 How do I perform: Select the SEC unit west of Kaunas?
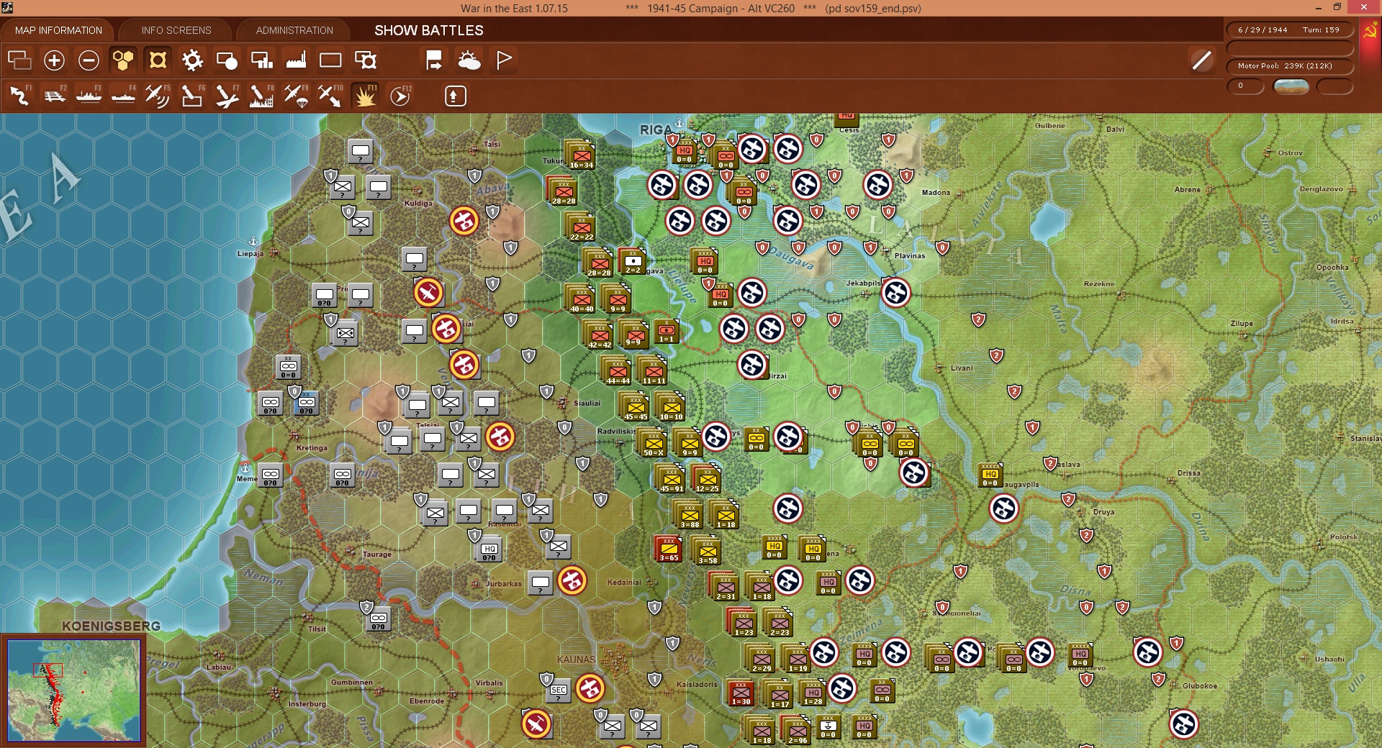coord(559,690)
